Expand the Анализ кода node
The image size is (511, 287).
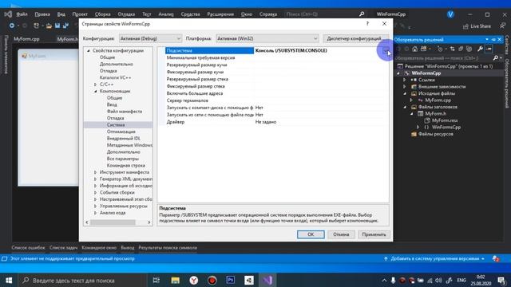click(95, 213)
